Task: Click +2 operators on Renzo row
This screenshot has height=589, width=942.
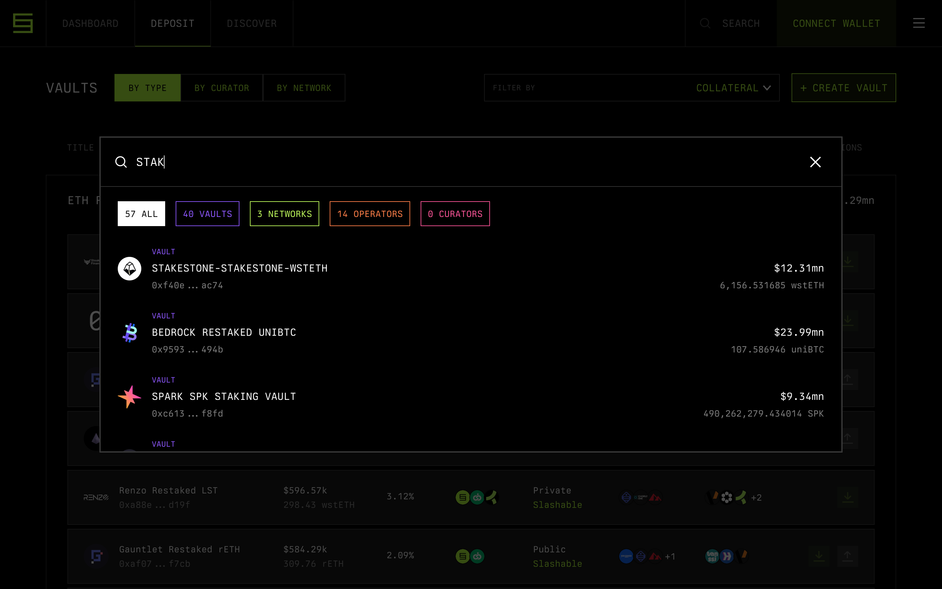Action: [x=756, y=498]
